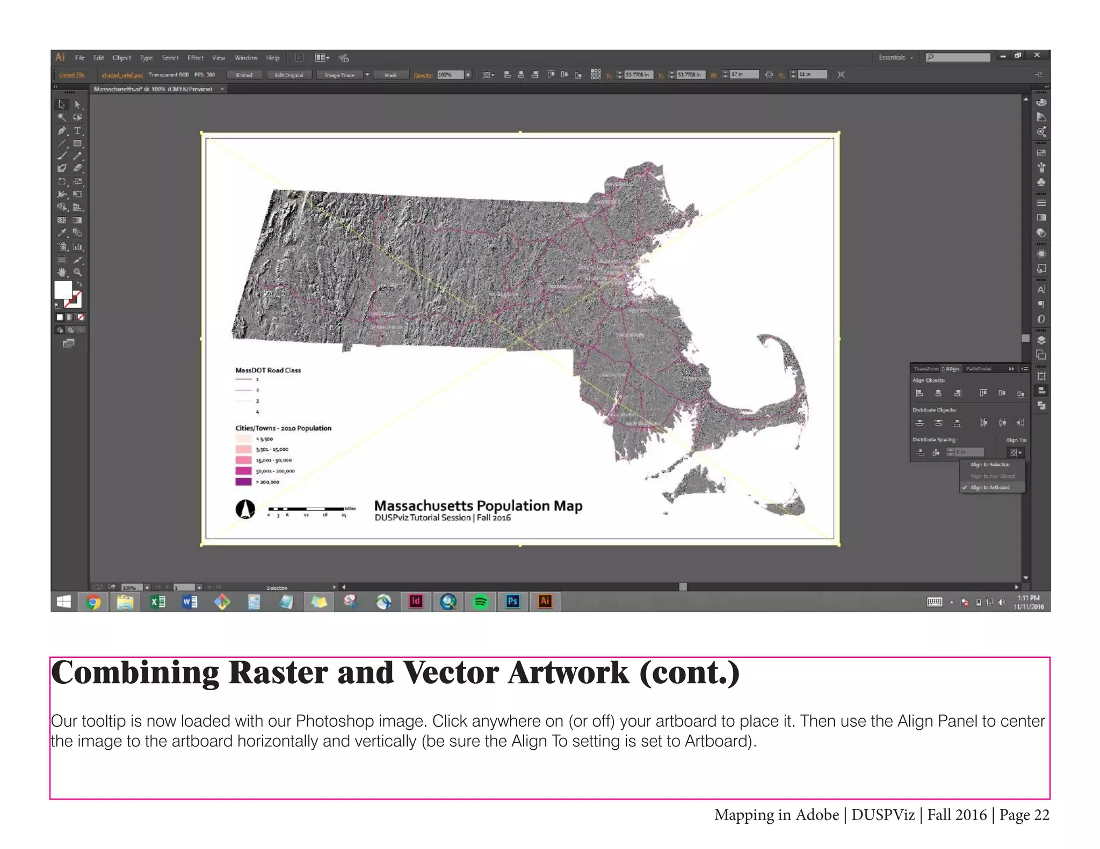The height and width of the screenshot is (849, 1100).
Task: Open the control bar Align To dropdown
Action: 488,75
